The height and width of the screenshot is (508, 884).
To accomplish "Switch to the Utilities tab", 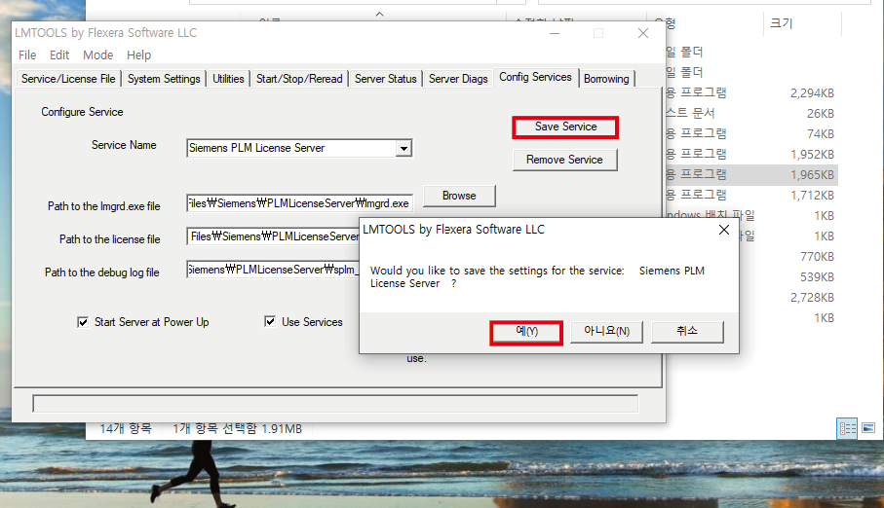I will (x=228, y=79).
